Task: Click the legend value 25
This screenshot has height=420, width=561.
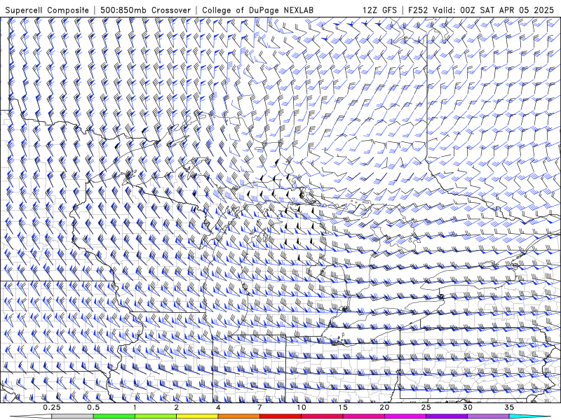Action: point(426,407)
